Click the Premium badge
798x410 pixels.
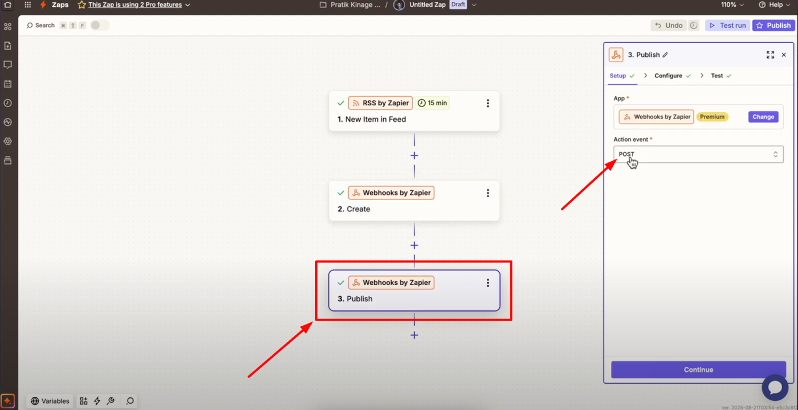712,117
